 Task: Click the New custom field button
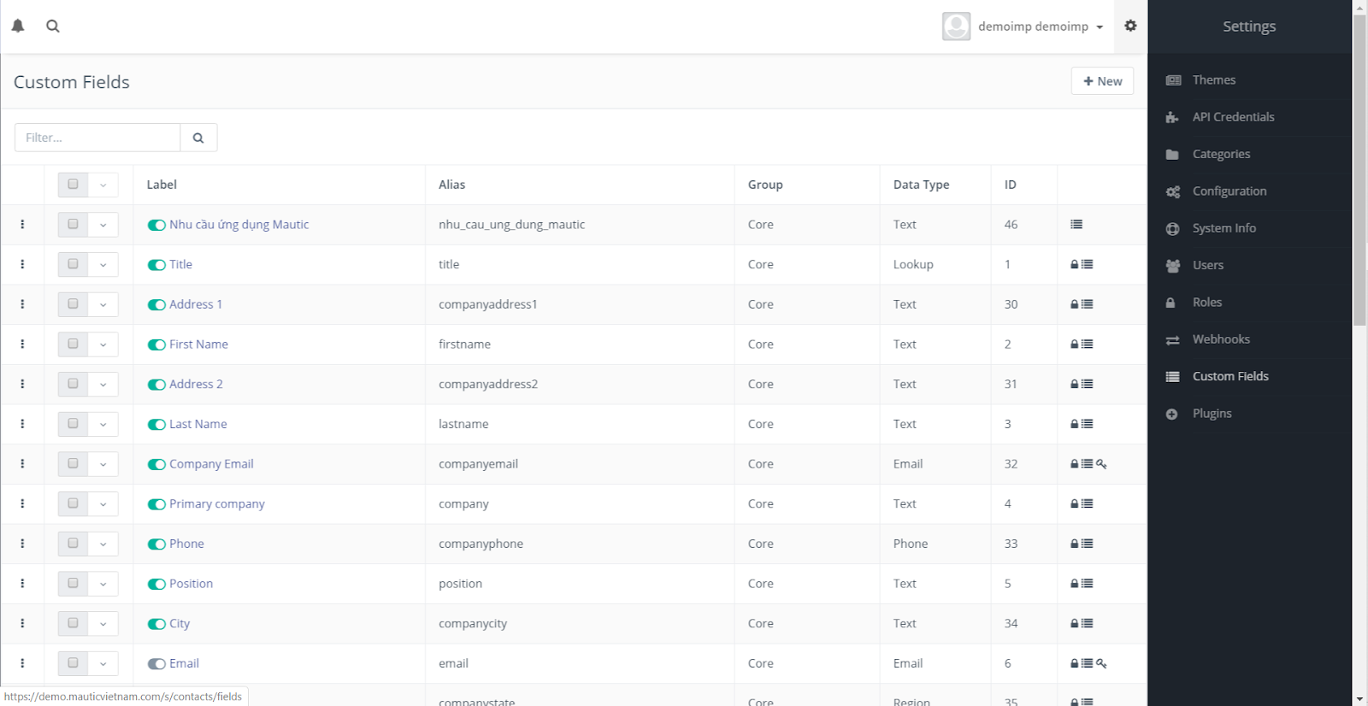click(1102, 81)
